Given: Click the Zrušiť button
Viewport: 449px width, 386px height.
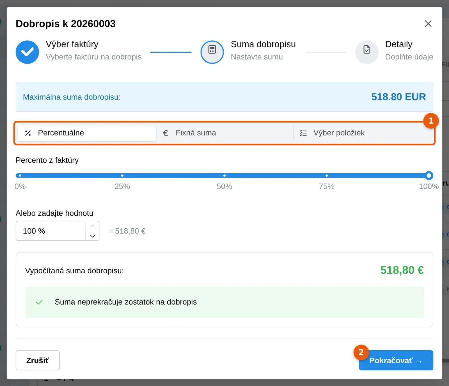Looking at the screenshot, I should 38,360.
